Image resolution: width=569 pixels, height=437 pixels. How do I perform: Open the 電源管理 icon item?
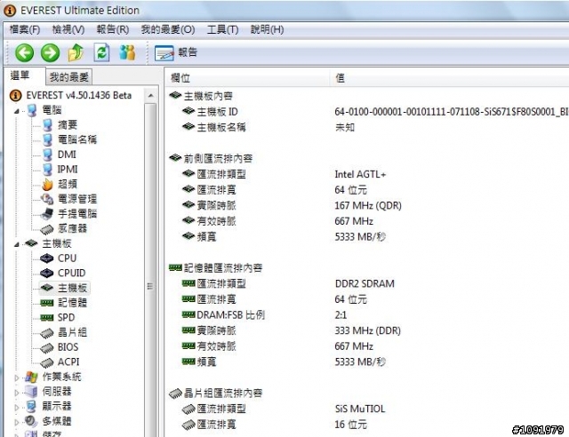(47, 199)
